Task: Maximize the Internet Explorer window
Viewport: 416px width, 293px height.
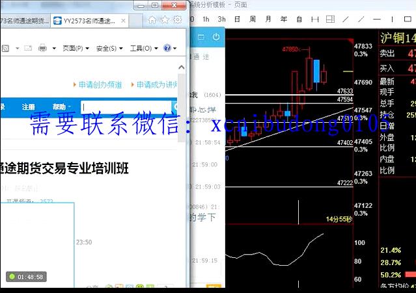Action: (155, 5)
